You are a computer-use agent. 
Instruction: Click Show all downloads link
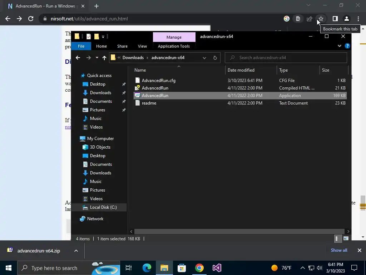click(x=339, y=250)
